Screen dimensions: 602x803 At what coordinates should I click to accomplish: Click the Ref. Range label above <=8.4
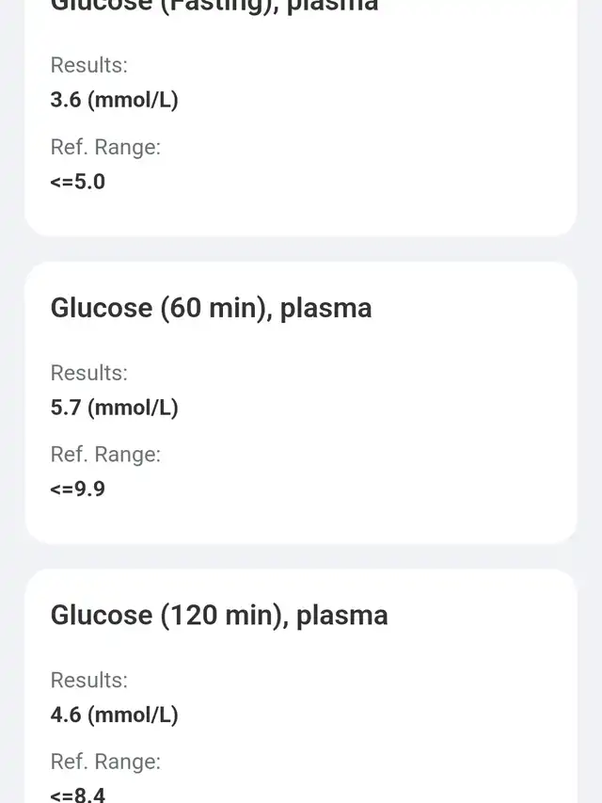tap(105, 762)
